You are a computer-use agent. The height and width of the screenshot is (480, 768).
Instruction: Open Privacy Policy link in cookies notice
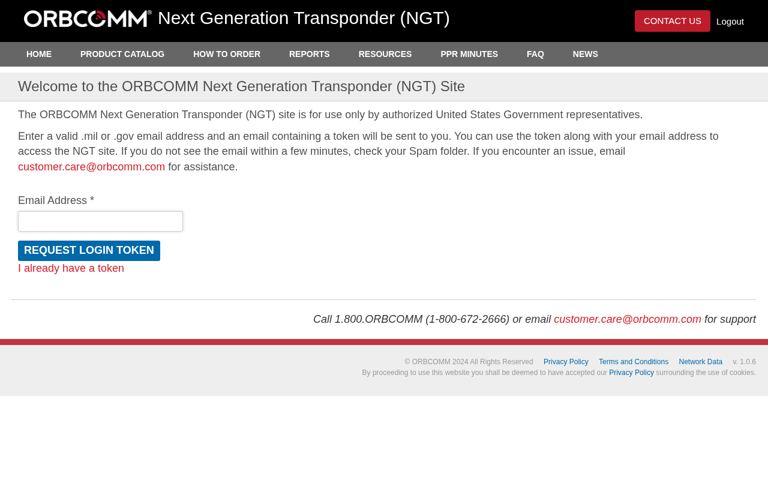pos(631,373)
